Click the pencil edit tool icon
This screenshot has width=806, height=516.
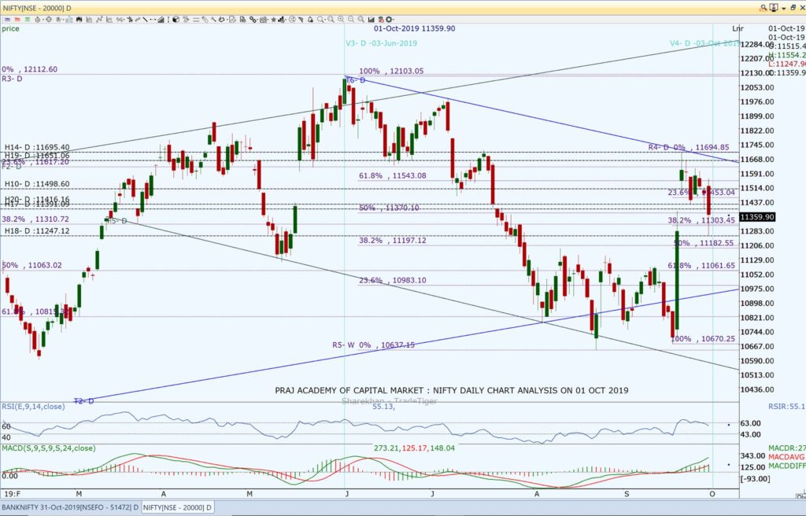pos(205,20)
